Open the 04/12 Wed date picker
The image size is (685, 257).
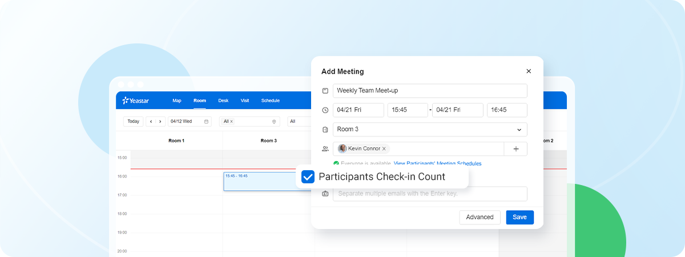(x=190, y=121)
